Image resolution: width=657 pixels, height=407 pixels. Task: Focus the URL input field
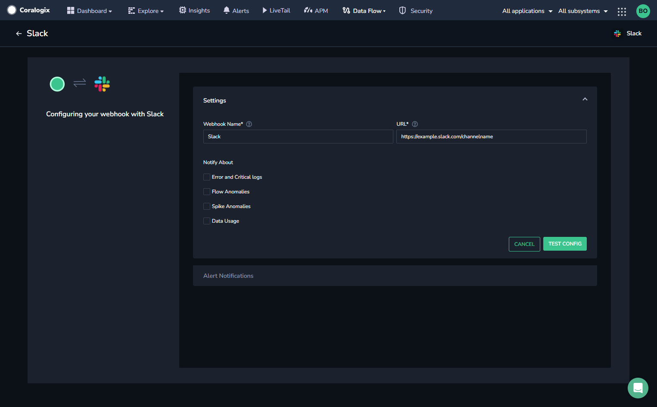coord(492,137)
